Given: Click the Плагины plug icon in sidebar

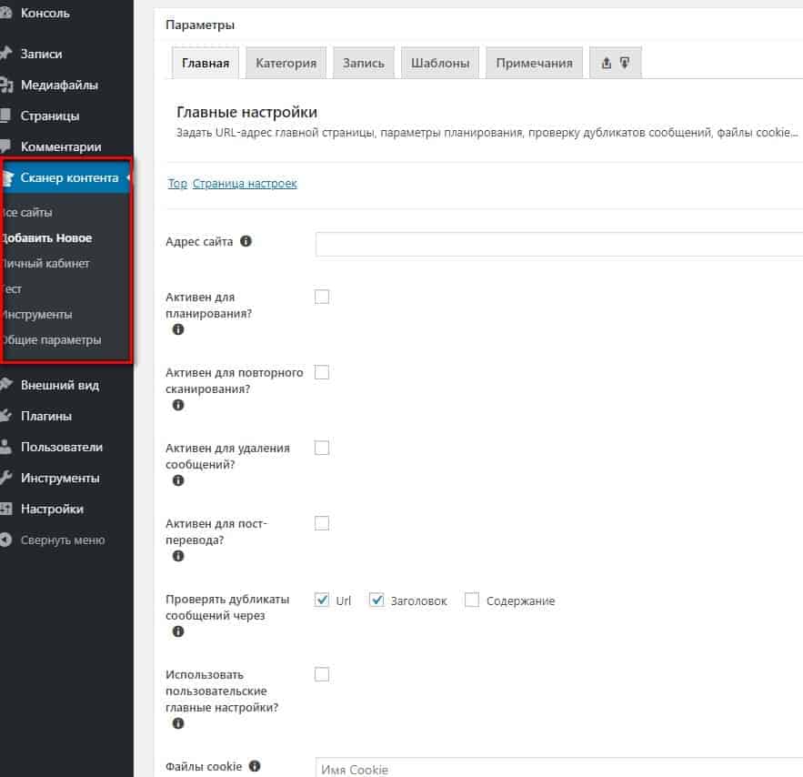Looking at the screenshot, I should pos(6,416).
